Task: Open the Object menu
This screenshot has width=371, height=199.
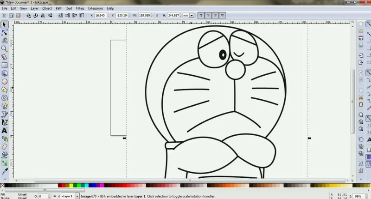Action: coord(47,8)
